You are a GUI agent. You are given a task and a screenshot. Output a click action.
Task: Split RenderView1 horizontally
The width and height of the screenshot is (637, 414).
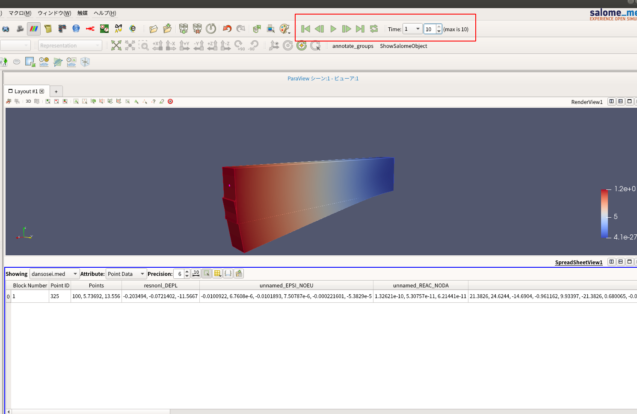612,101
